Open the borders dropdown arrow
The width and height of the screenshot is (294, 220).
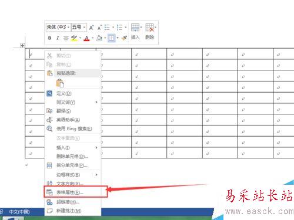(x=118, y=38)
